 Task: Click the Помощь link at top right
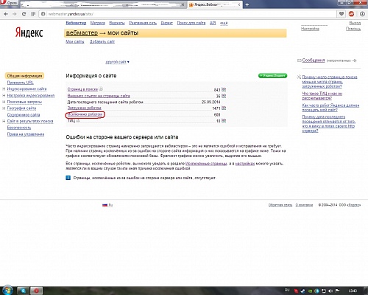tap(353, 29)
